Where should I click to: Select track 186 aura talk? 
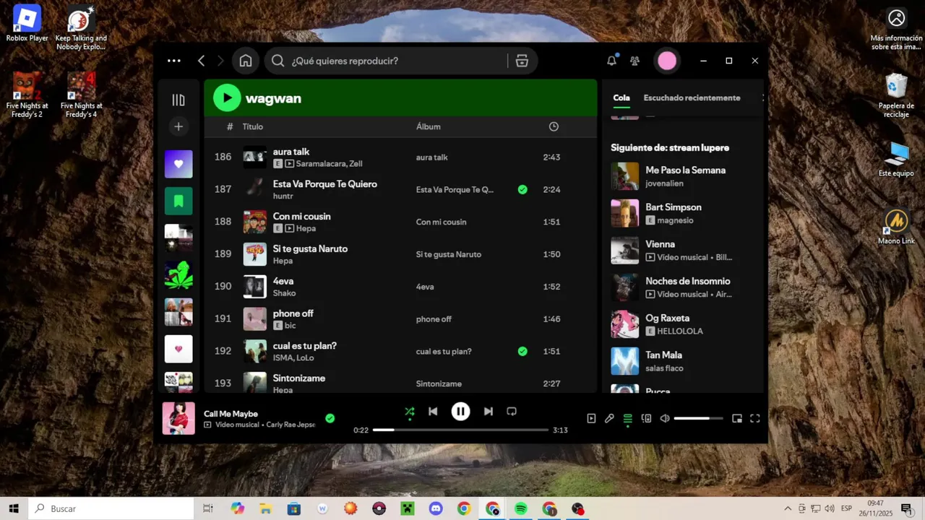click(400, 157)
